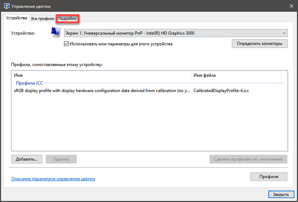Click the Добавить... button
This screenshot has width=298, height=202.
click(27, 159)
